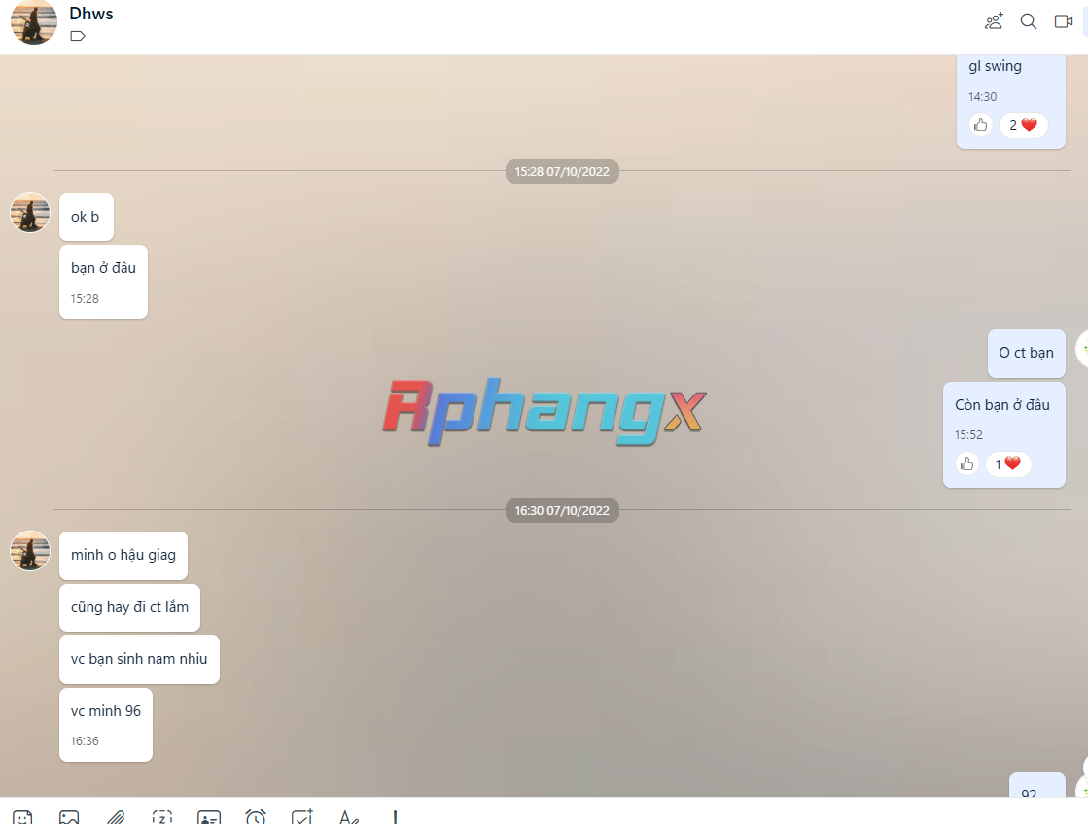
Task: Click the contact name Dhws
Action: pyautogui.click(x=90, y=14)
